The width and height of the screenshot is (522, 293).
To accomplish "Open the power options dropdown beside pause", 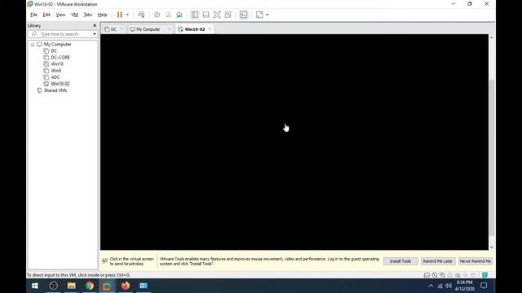I will (x=127, y=15).
